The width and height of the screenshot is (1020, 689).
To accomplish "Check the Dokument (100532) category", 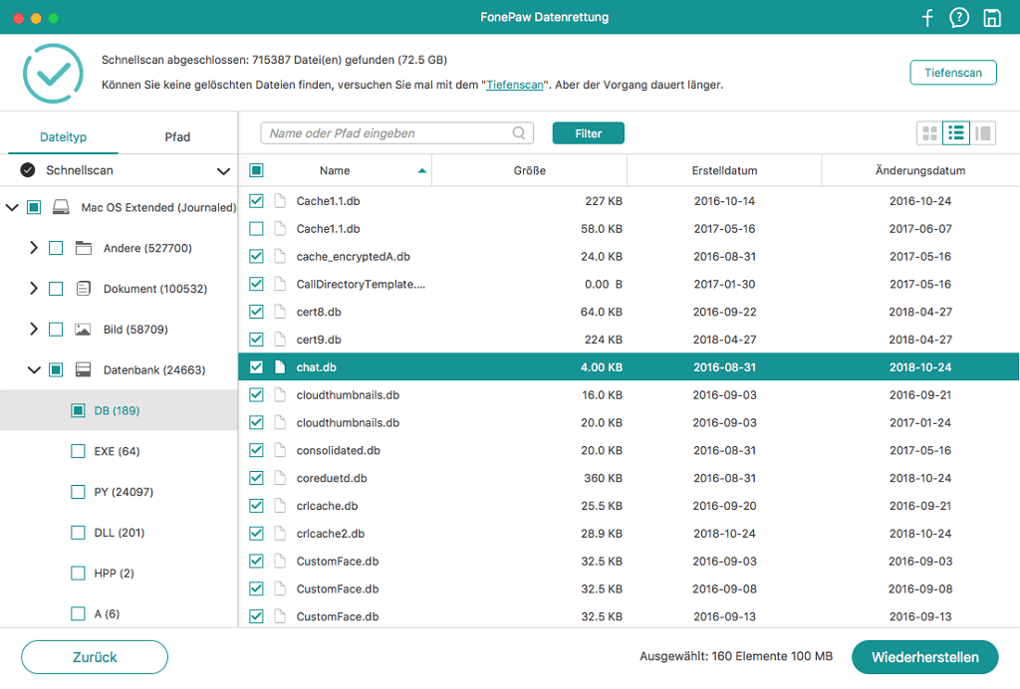I will point(56,289).
